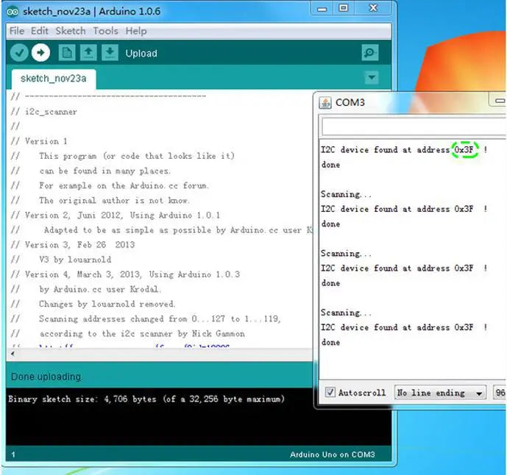Open the Help menu

tap(136, 31)
